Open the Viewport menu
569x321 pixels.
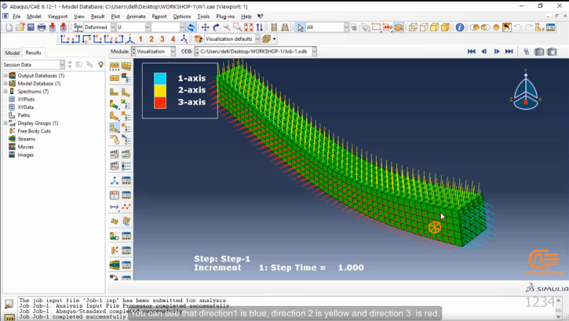click(57, 16)
